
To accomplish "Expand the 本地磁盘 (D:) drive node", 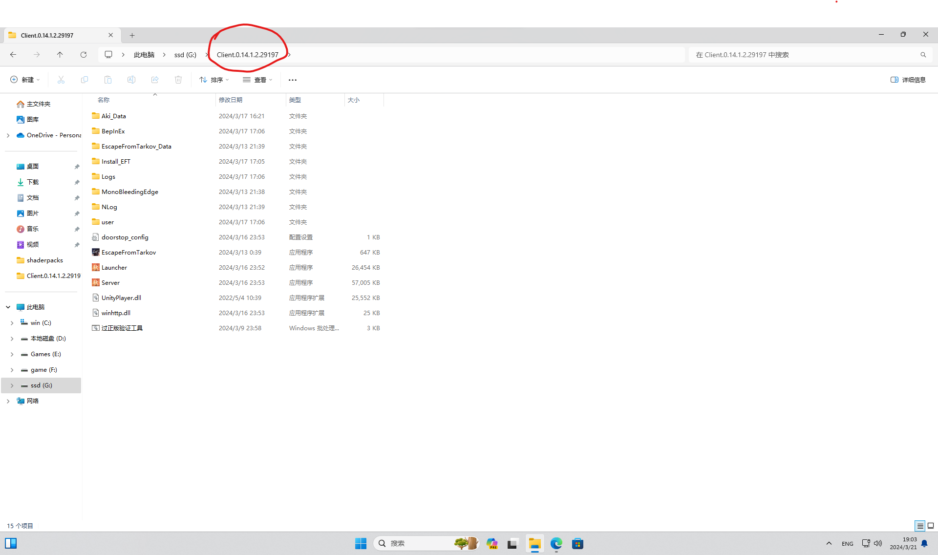I will pyautogui.click(x=12, y=339).
